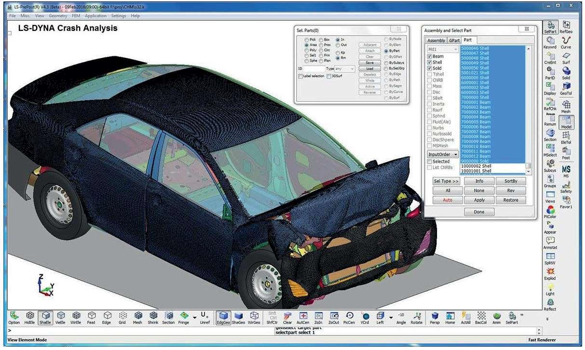This screenshot has height=350, width=585.
Task: Open the Keywrd manager icon
Action: coord(550,43)
